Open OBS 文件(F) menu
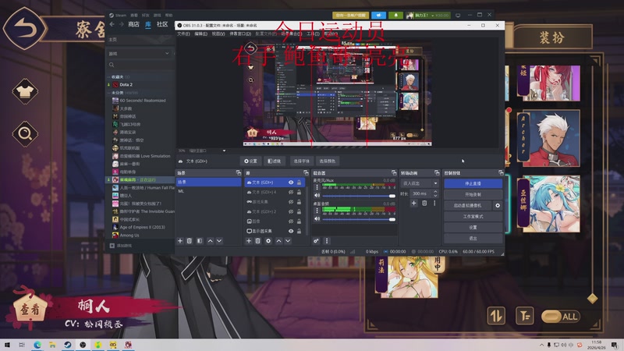 pos(183,34)
